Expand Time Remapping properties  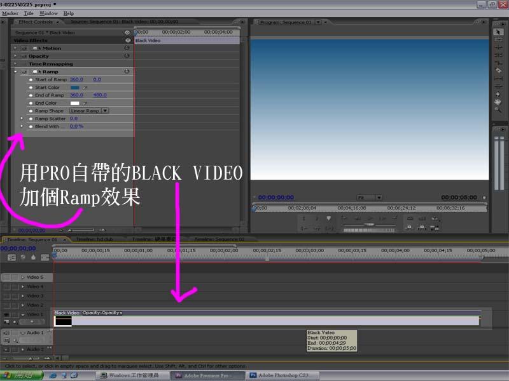(15, 63)
